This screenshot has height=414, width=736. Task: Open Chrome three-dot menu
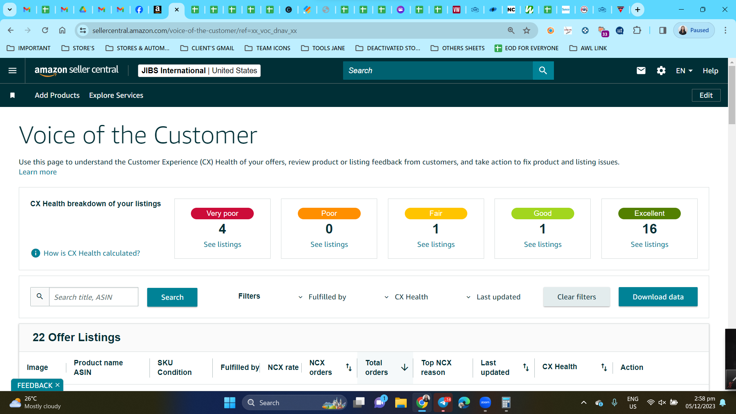click(725, 30)
